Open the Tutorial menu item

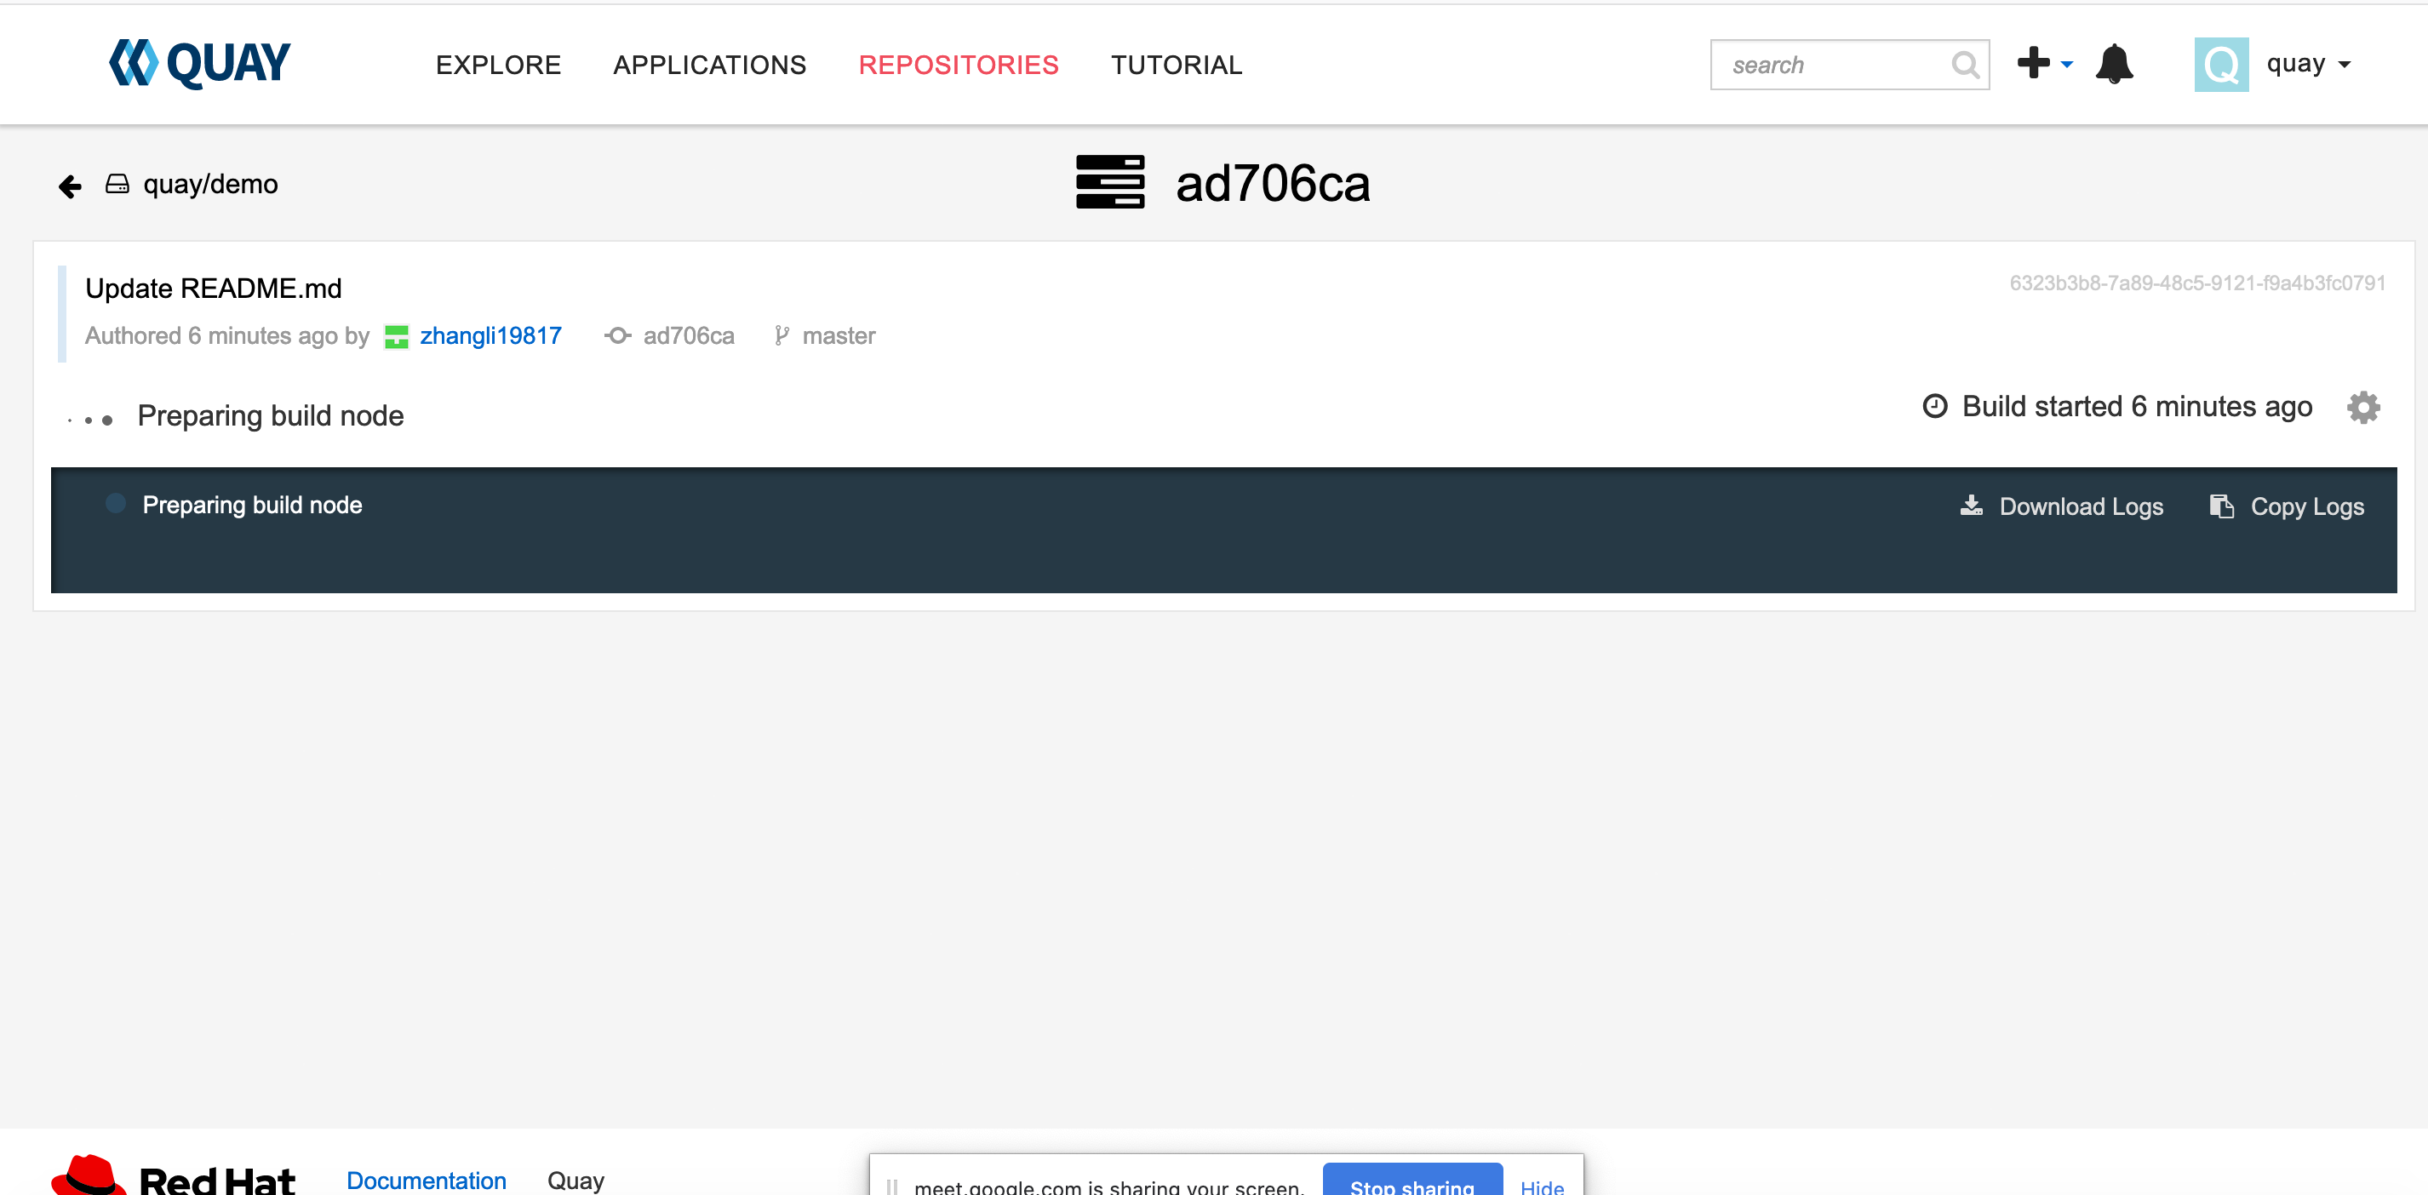point(1177,65)
